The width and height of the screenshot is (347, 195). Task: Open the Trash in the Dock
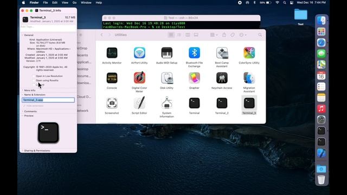[321, 179]
